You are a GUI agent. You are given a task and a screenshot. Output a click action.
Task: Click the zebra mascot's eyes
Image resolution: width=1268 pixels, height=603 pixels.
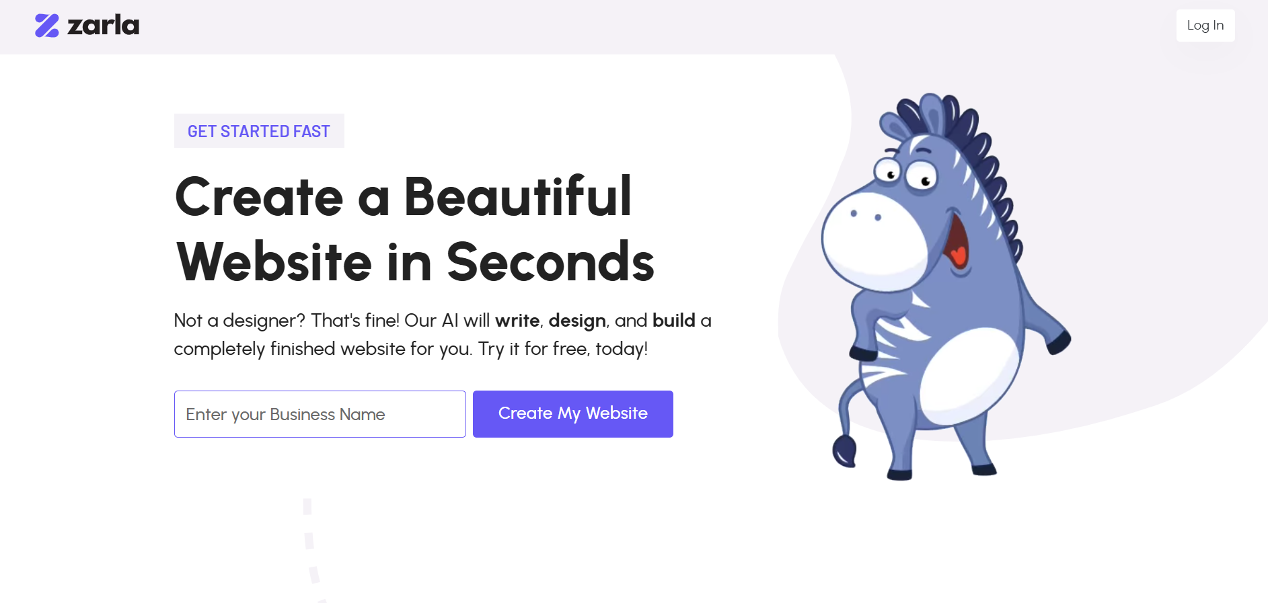(x=905, y=173)
